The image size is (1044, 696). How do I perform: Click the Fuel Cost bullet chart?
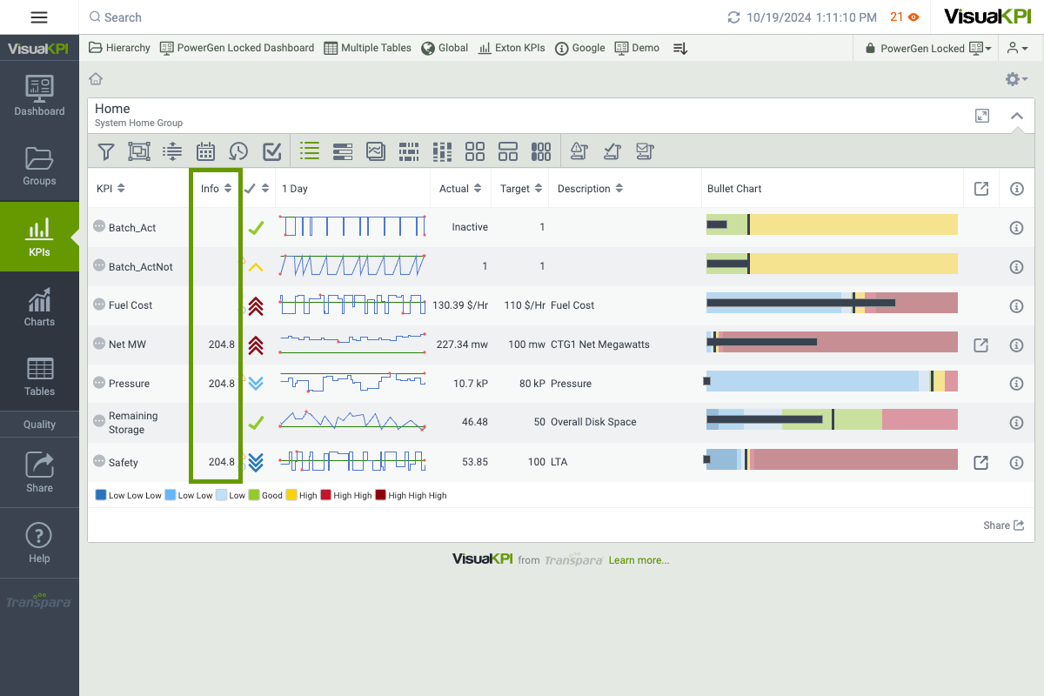(832, 303)
